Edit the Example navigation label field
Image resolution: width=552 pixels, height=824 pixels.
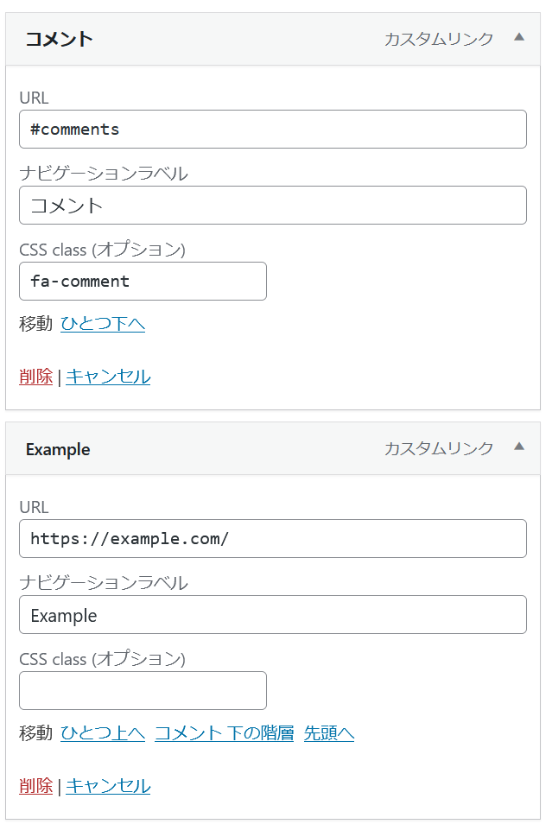coord(273,615)
